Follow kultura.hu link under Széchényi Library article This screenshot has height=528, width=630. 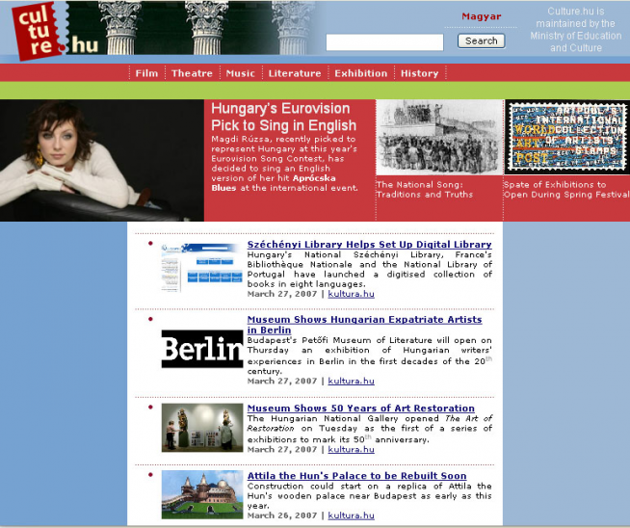pos(352,294)
